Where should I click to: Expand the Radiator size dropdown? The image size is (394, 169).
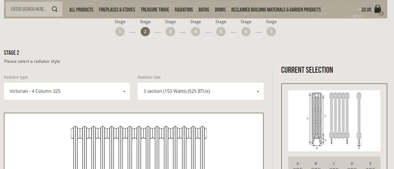click(x=201, y=91)
